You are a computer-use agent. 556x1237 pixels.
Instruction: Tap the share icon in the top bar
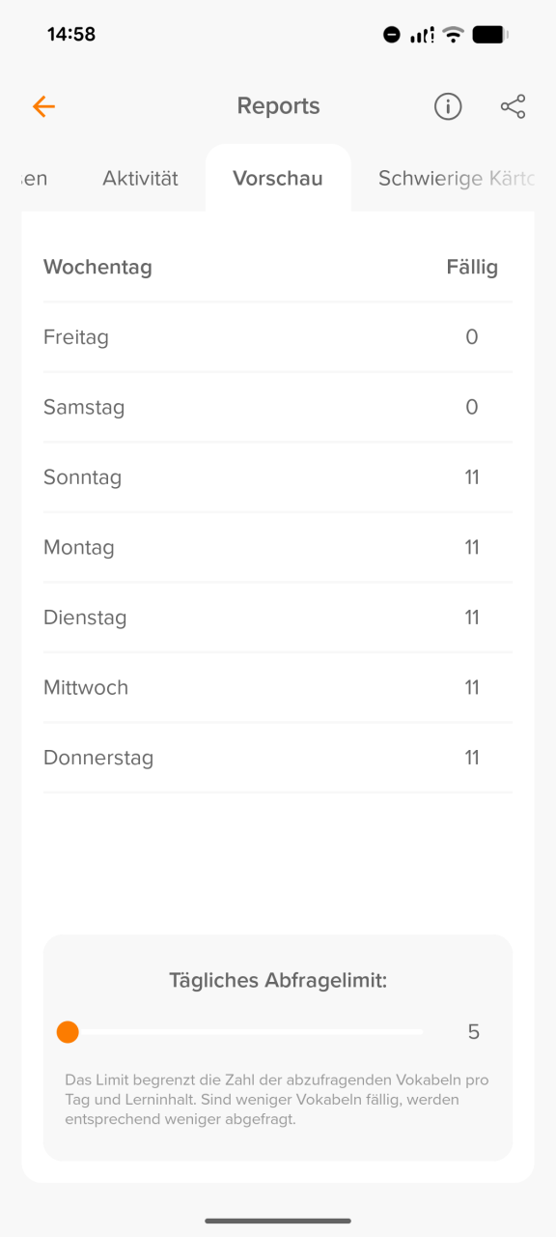point(513,106)
